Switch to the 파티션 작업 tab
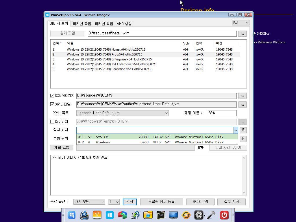Viewport: 296px width, 222px height. pos(82,24)
